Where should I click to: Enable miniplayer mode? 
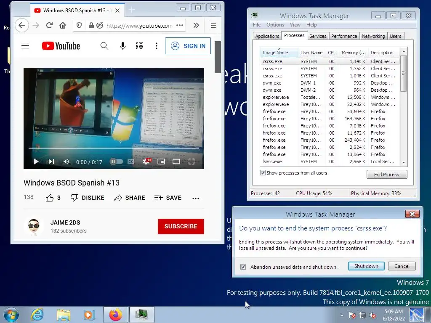(161, 161)
